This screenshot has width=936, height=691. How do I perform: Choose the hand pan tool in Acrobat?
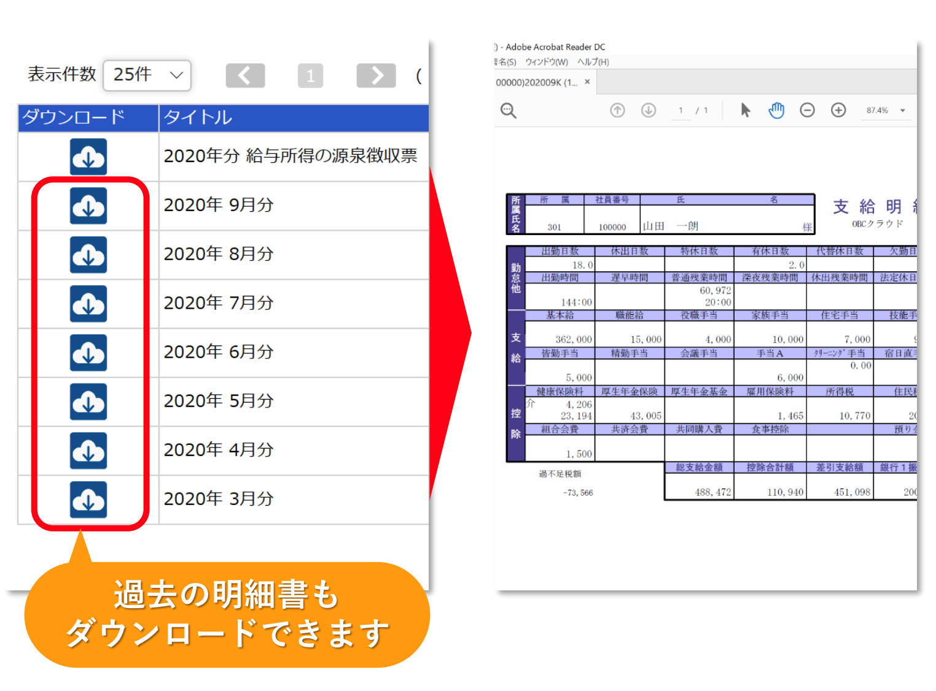tap(776, 110)
